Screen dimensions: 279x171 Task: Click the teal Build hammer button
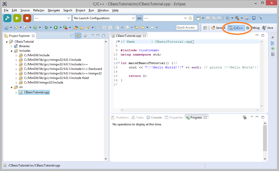7,18
